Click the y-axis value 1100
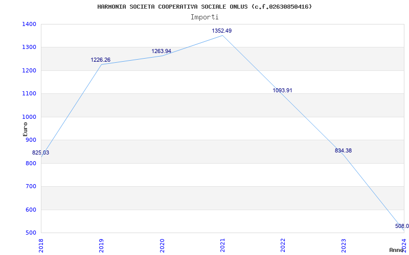This screenshot has width=409, height=255. click(x=30, y=94)
